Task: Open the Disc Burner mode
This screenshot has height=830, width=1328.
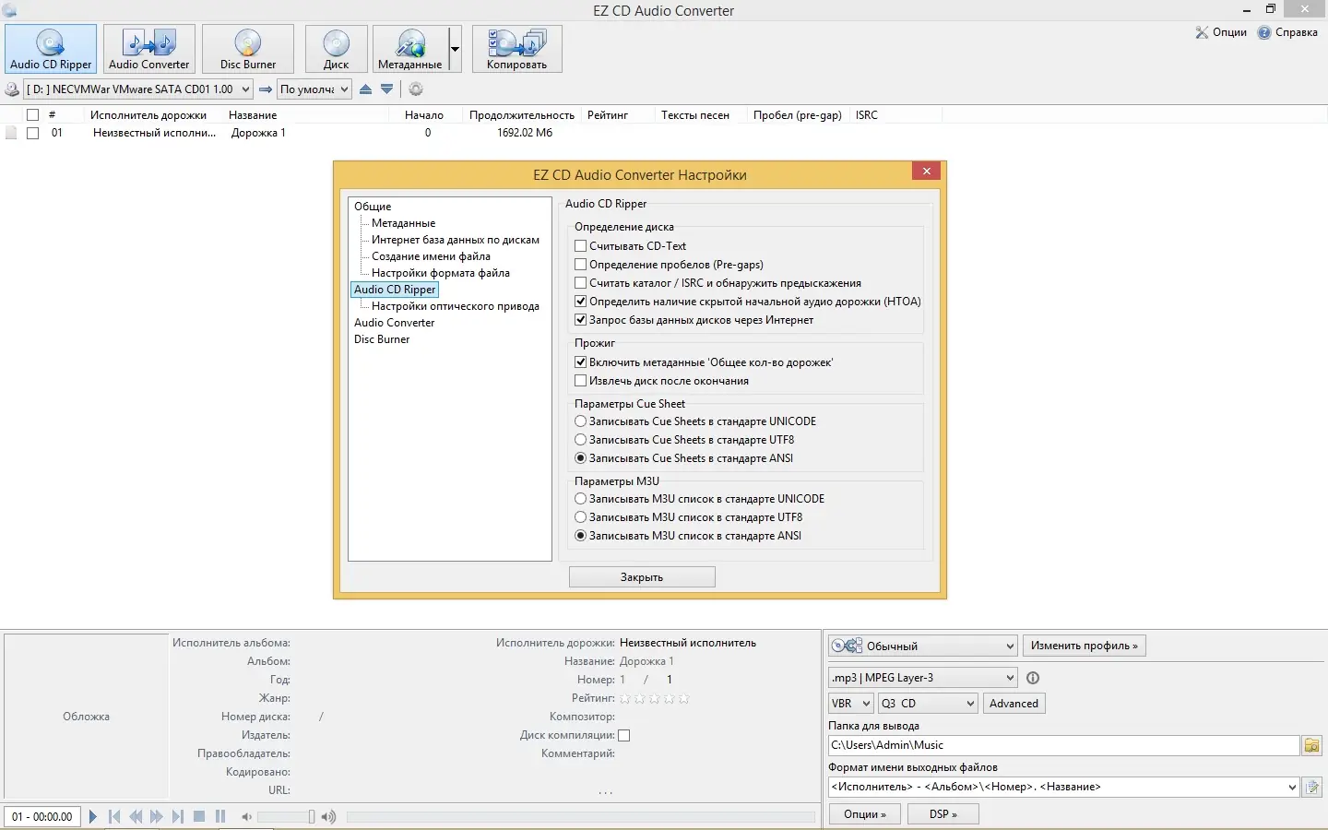Action: (x=248, y=49)
